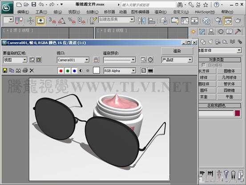Screen dimensions: 246x185
Task: Click the 3ds Max application logo button
Action: click(7, 8)
